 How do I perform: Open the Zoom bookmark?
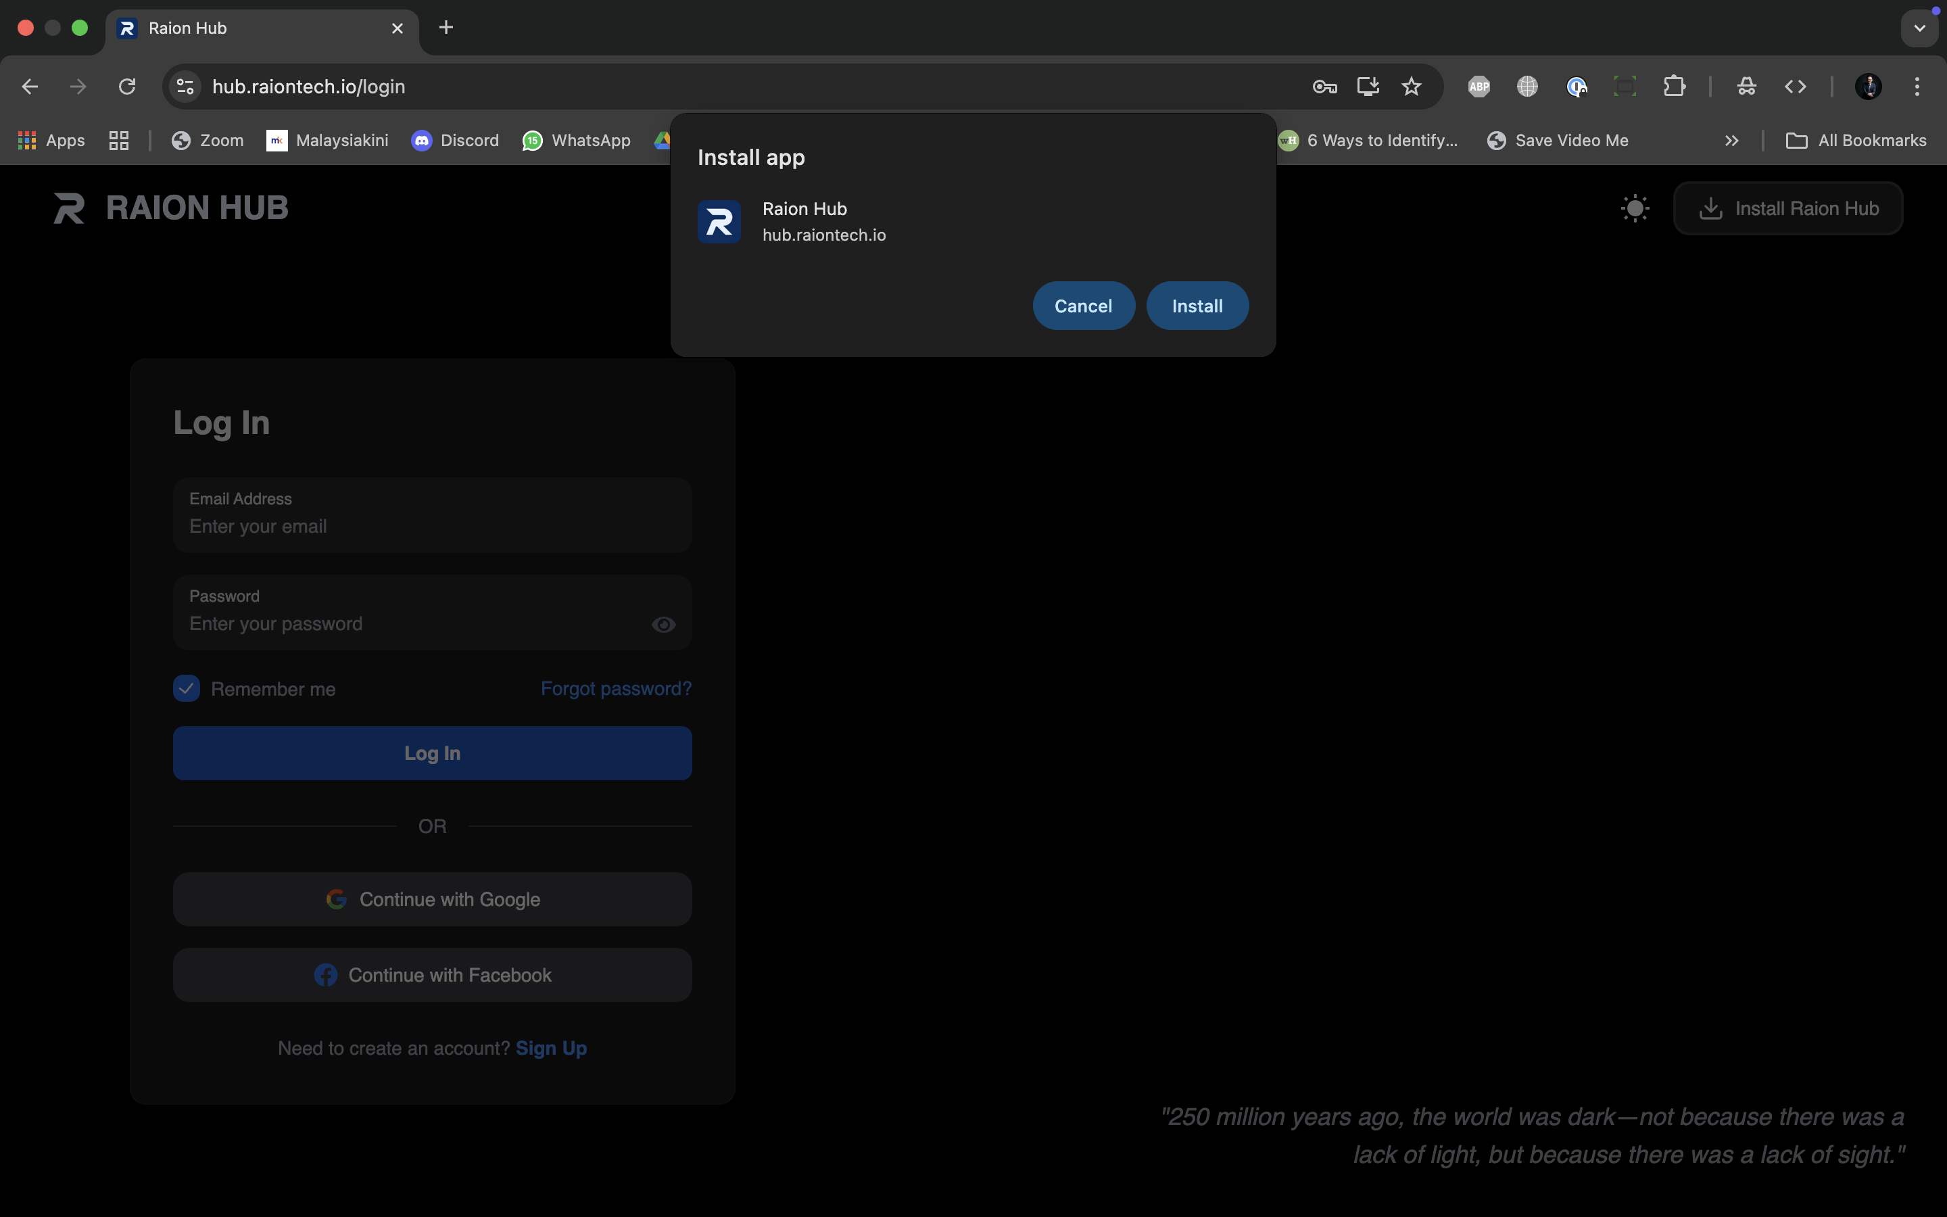coord(208,140)
